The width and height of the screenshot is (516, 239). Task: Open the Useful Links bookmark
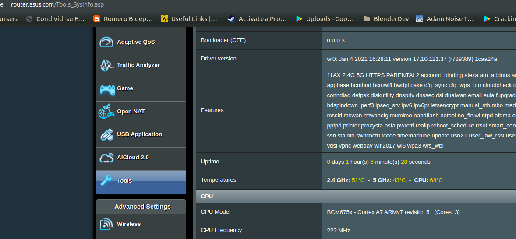(189, 19)
